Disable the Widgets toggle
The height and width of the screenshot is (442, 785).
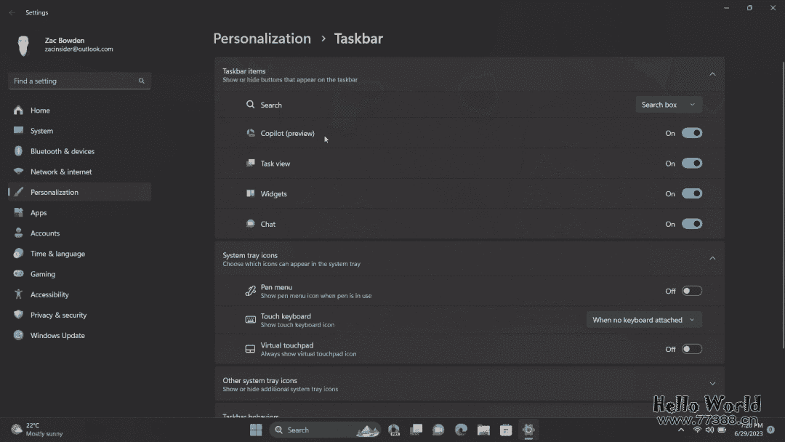point(692,193)
